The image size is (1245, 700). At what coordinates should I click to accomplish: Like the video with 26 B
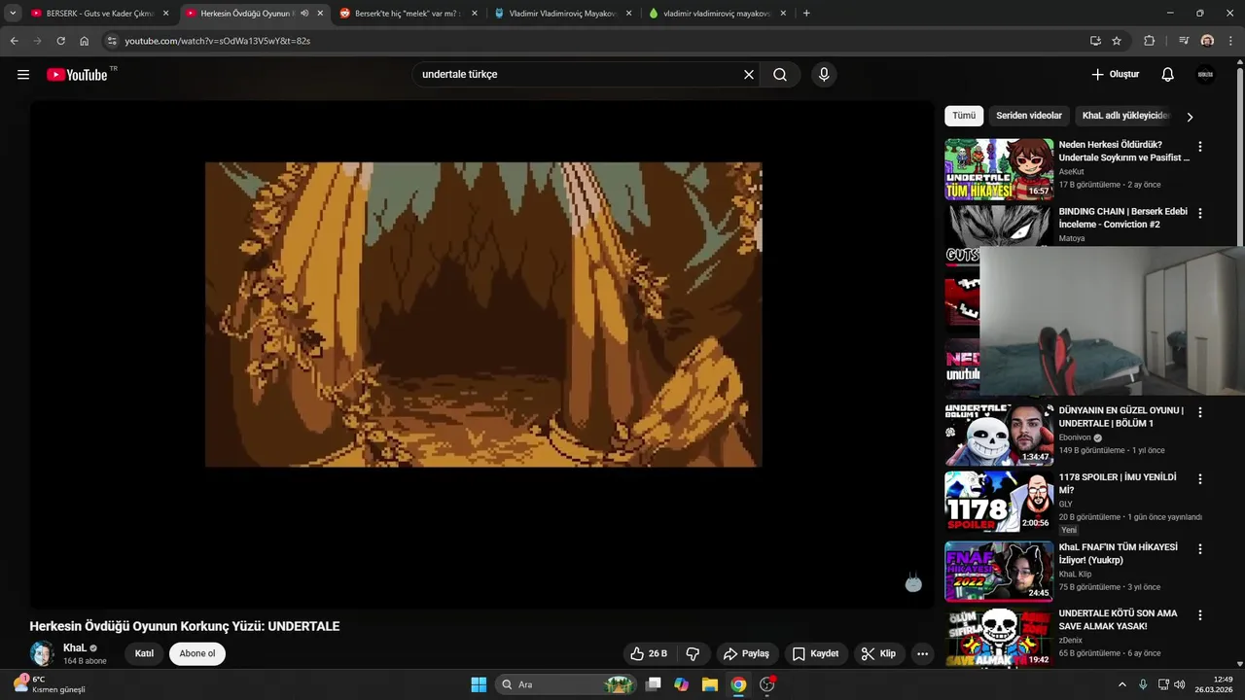(x=649, y=654)
